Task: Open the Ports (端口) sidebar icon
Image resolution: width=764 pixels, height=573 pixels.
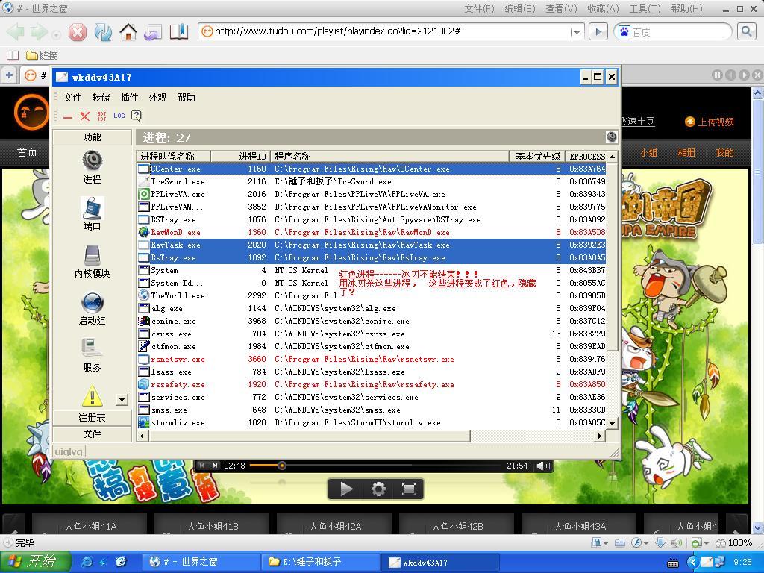Action: pos(92,207)
